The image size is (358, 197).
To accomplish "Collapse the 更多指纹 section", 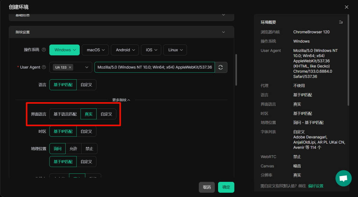I will pos(121,100).
